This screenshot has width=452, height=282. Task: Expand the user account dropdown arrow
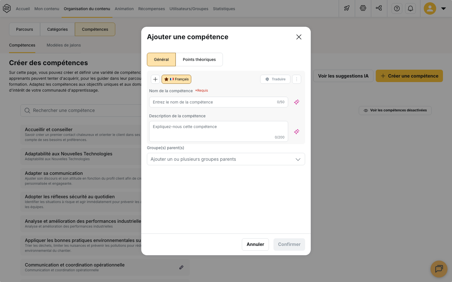point(444,8)
